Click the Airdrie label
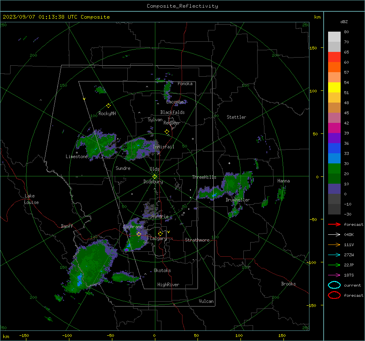365x341 pixels. [x=160, y=217]
